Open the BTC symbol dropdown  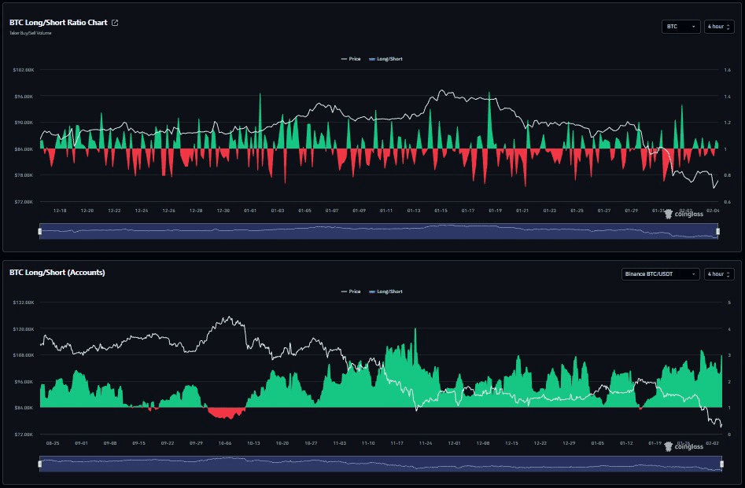click(680, 27)
